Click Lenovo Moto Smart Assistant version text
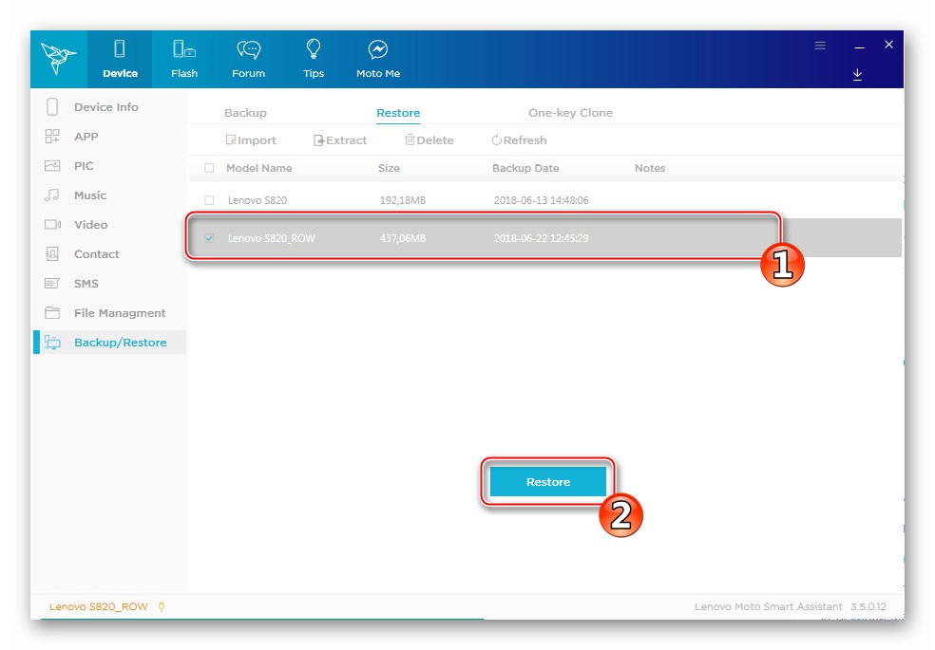Screen dimensions: 935x650 (x=791, y=606)
